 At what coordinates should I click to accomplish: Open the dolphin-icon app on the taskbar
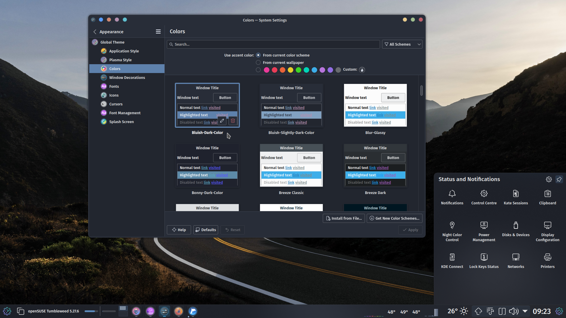pos(192,311)
